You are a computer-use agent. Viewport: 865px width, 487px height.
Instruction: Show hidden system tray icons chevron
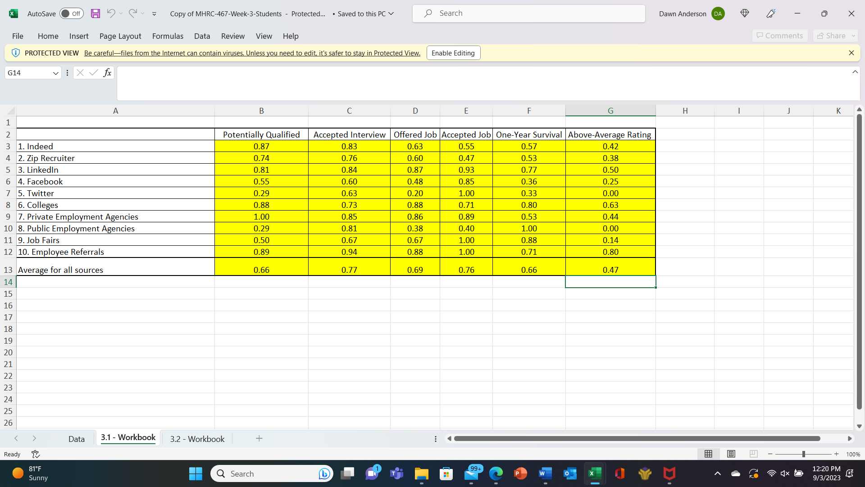(x=717, y=473)
